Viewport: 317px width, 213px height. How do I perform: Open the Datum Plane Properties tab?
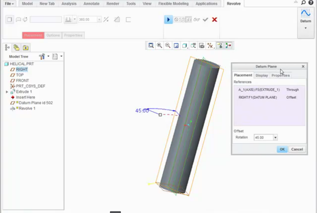(x=280, y=75)
